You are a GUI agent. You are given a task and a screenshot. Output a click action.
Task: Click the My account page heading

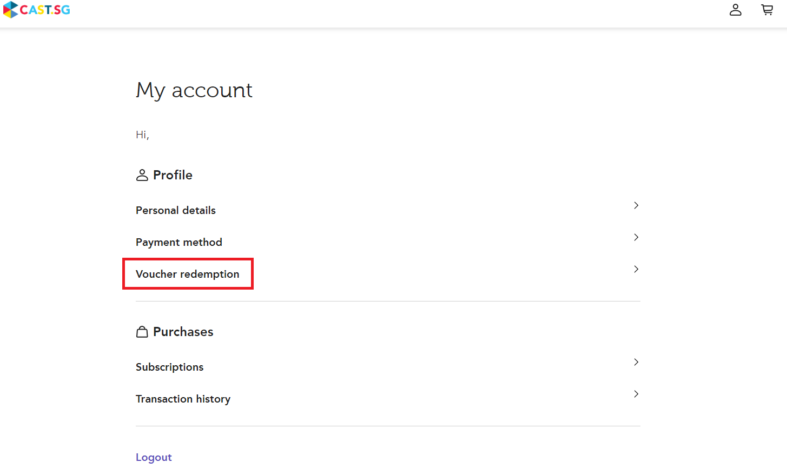click(194, 90)
